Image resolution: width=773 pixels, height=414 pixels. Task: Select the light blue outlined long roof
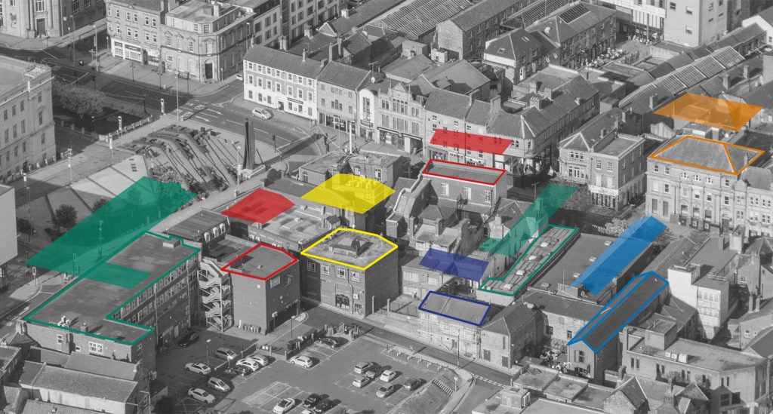pos(619,311)
